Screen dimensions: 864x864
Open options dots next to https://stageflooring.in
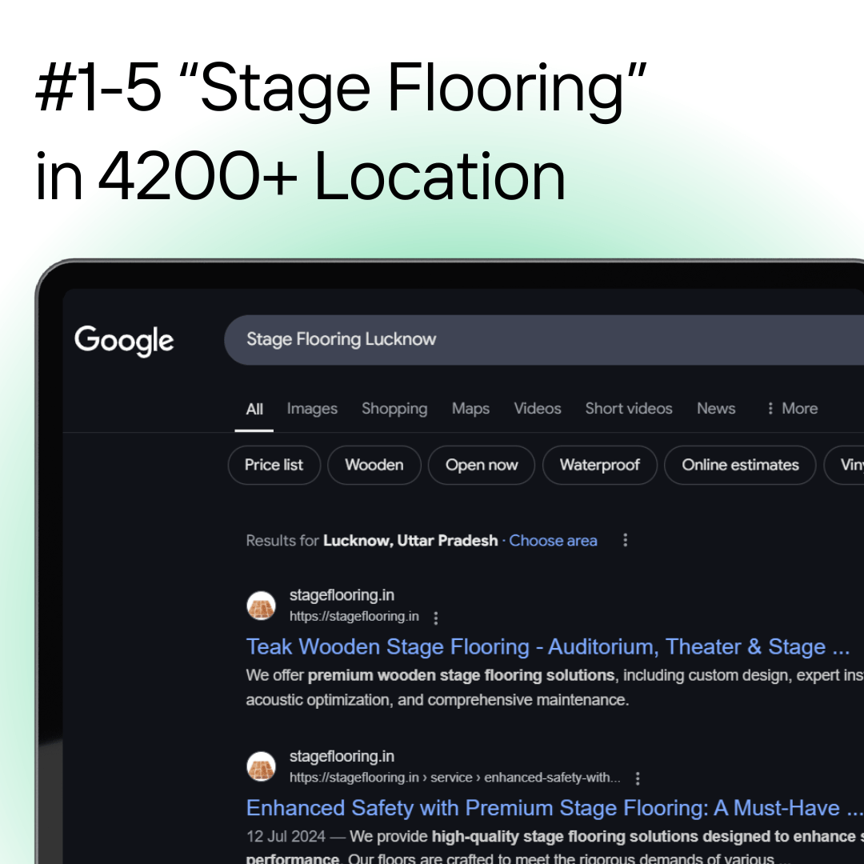(x=436, y=618)
